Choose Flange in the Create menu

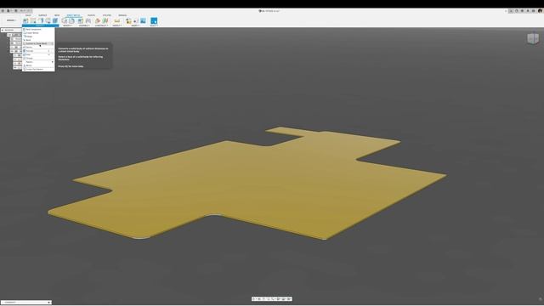tap(38, 37)
